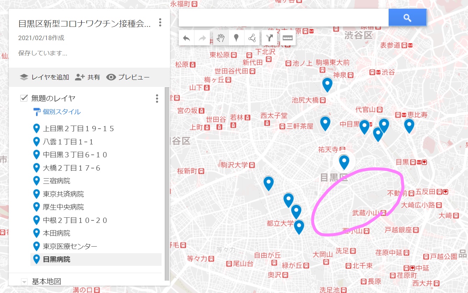Click プレビュー to preview the map
The width and height of the screenshot is (468, 293).
[128, 77]
